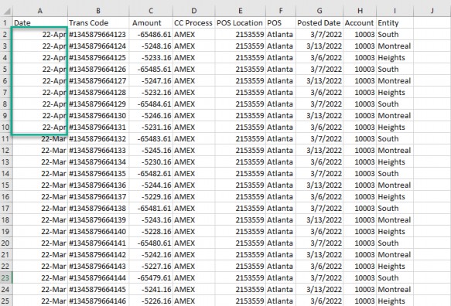This screenshot has height=306, width=451.
Task: Select cell with #1345879664143
Action: [98, 267]
